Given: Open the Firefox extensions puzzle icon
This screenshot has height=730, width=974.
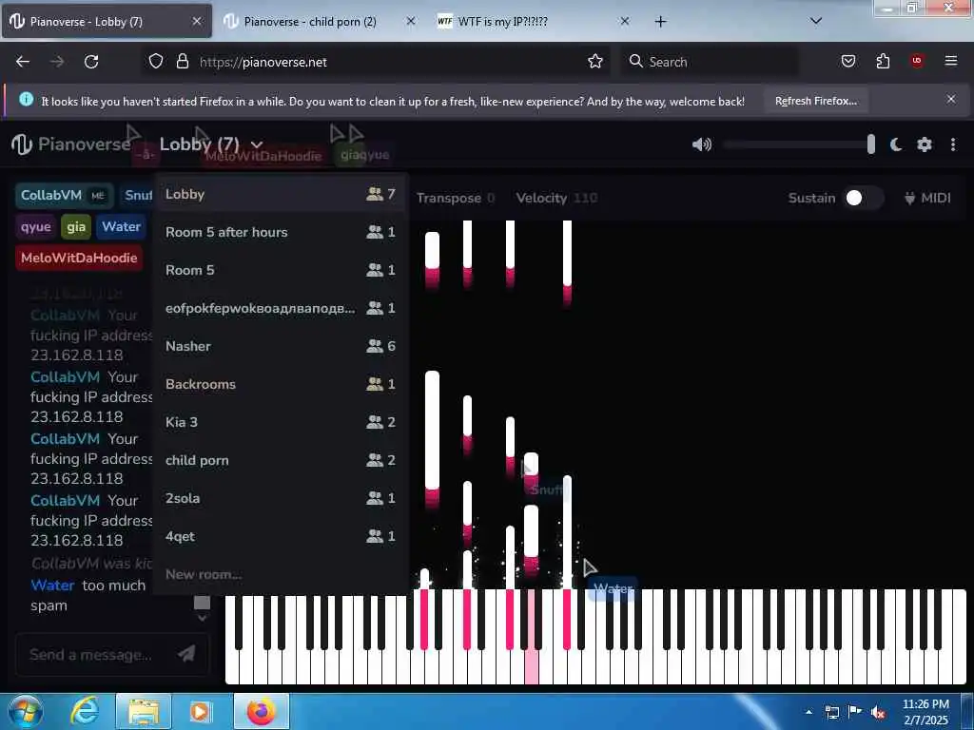Looking at the screenshot, I should click(x=883, y=62).
